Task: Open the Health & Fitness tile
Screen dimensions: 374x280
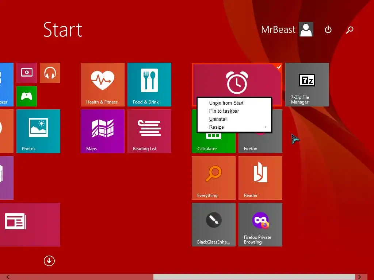Action: pos(103,85)
